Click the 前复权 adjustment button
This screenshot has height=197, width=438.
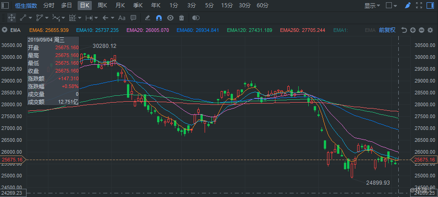coord(387,30)
